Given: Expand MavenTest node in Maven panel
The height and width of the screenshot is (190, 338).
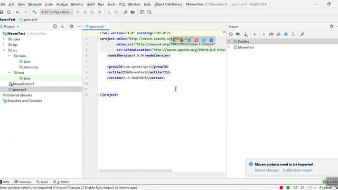Looking at the screenshot, I should tap(229, 47).
